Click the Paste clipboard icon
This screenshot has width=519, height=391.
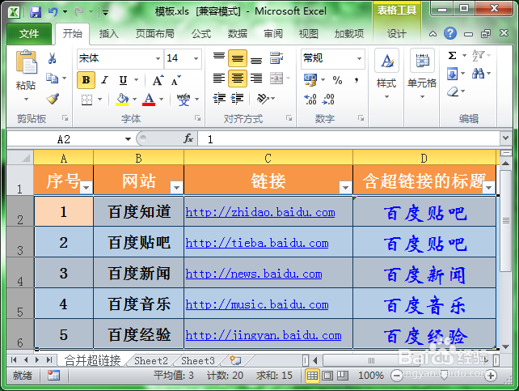pos(26,62)
